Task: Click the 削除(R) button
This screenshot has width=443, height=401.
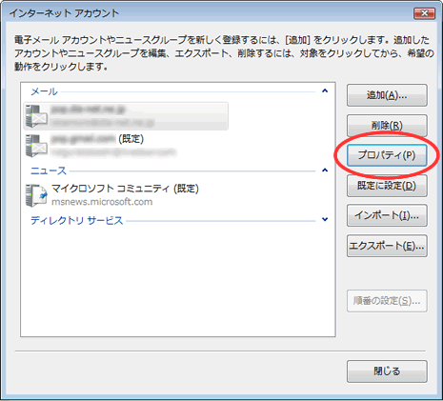Action: click(387, 126)
